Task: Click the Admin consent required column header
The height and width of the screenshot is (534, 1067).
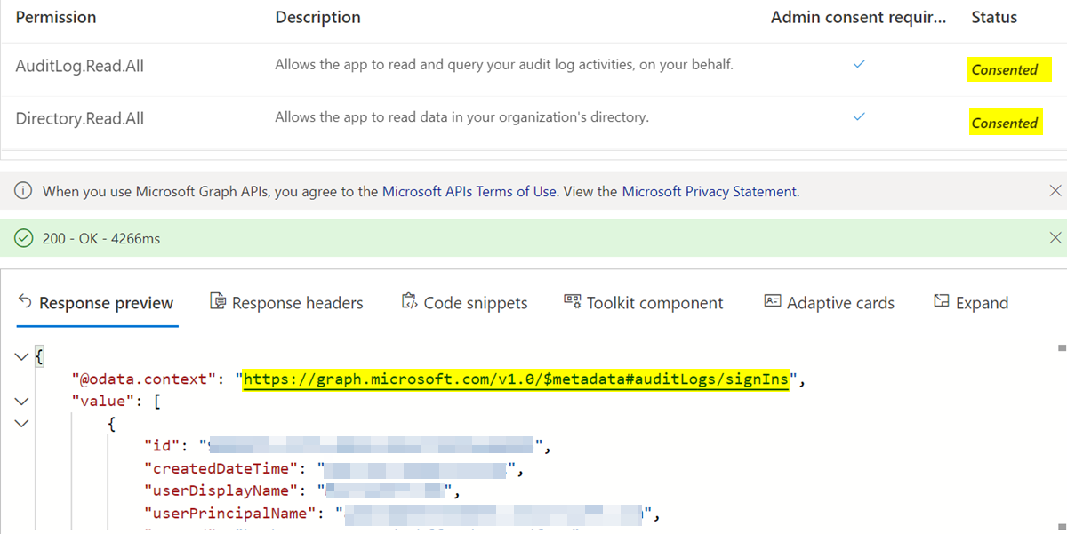Action: tap(858, 17)
